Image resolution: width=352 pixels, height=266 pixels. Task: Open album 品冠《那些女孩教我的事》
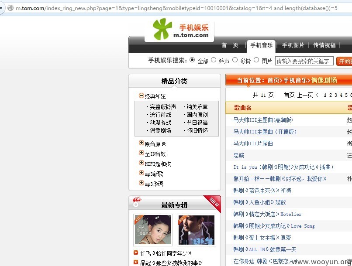coord(171,263)
